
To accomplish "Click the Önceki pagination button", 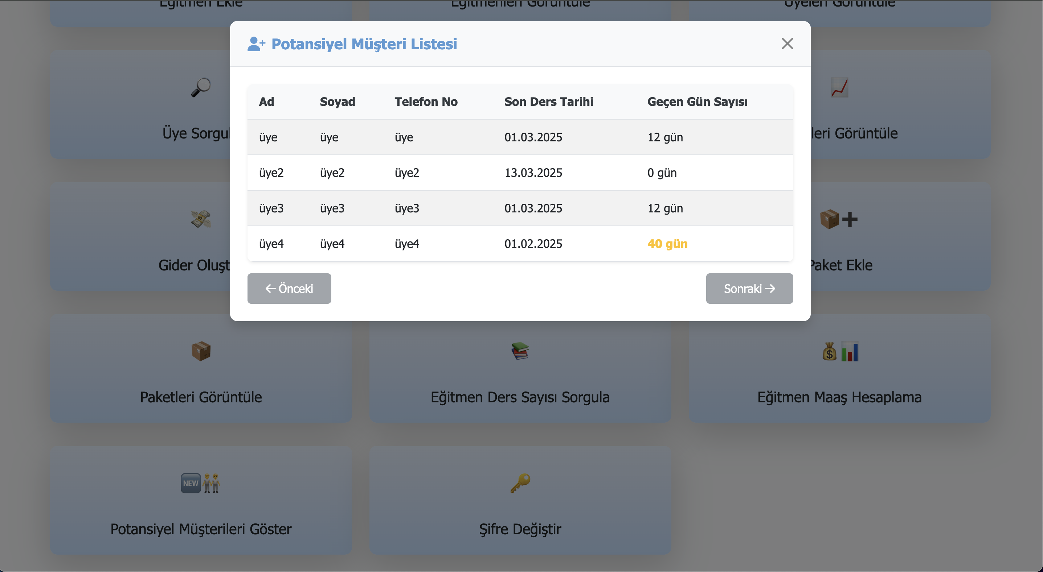I will point(289,289).
